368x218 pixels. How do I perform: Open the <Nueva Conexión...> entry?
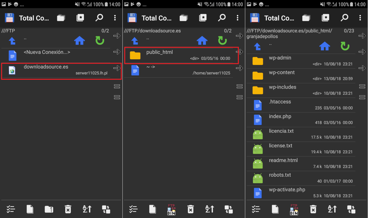coord(56,56)
